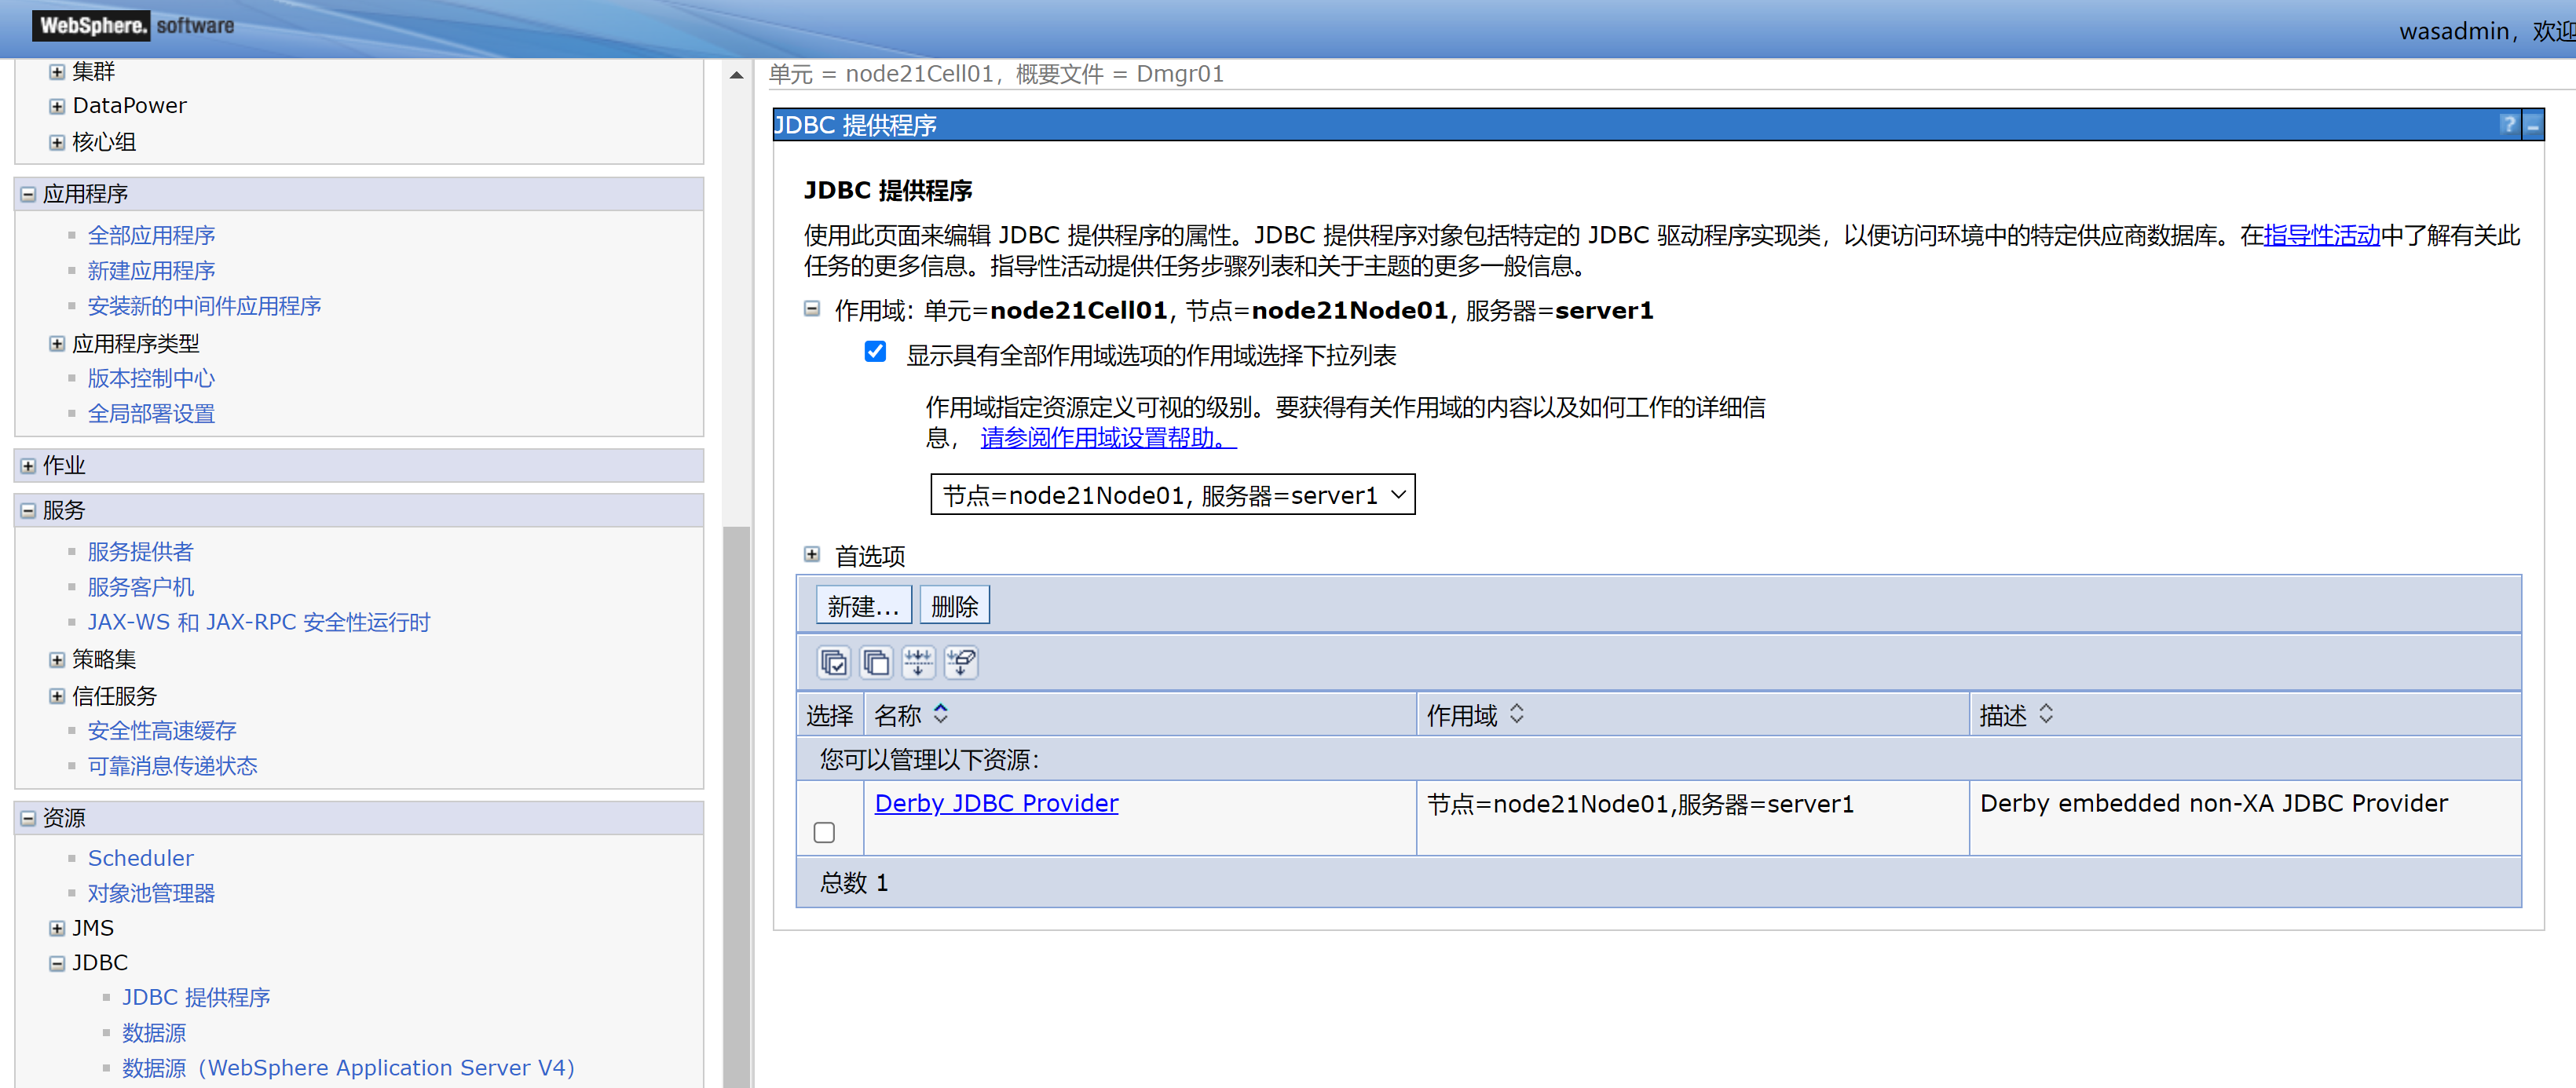Uncheck the show all scope options checkbox
The width and height of the screenshot is (2576, 1088).
pos(875,352)
